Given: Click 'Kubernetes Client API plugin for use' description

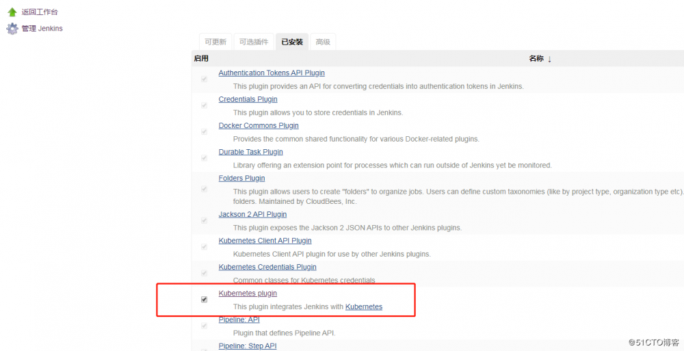Looking at the screenshot, I should (x=332, y=254).
